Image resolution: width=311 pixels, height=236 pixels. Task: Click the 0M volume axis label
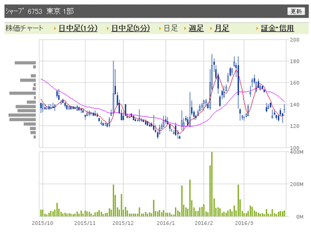tap(299, 217)
